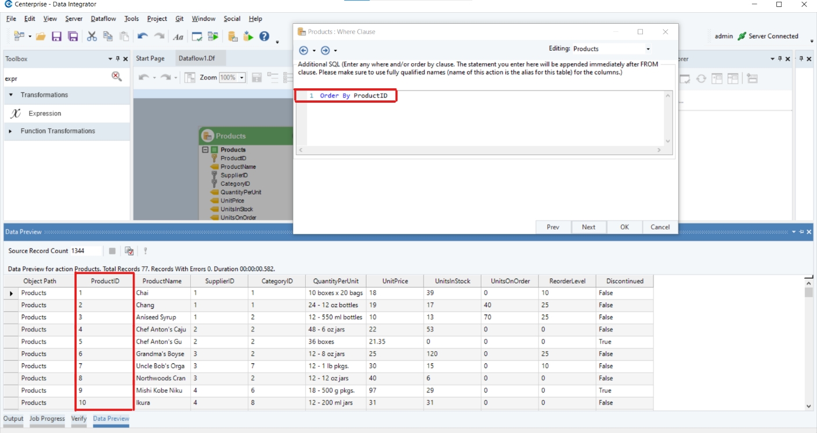817x433 pixels.
Task: Click the Cut scissors icon
Action: point(92,37)
